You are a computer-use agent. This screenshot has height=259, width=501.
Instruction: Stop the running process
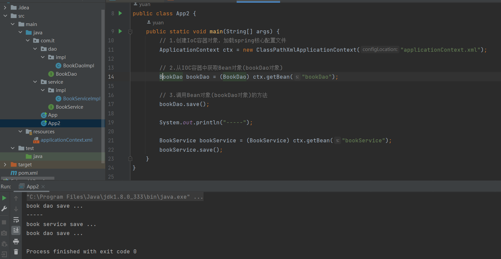pyautogui.click(x=4, y=222)
